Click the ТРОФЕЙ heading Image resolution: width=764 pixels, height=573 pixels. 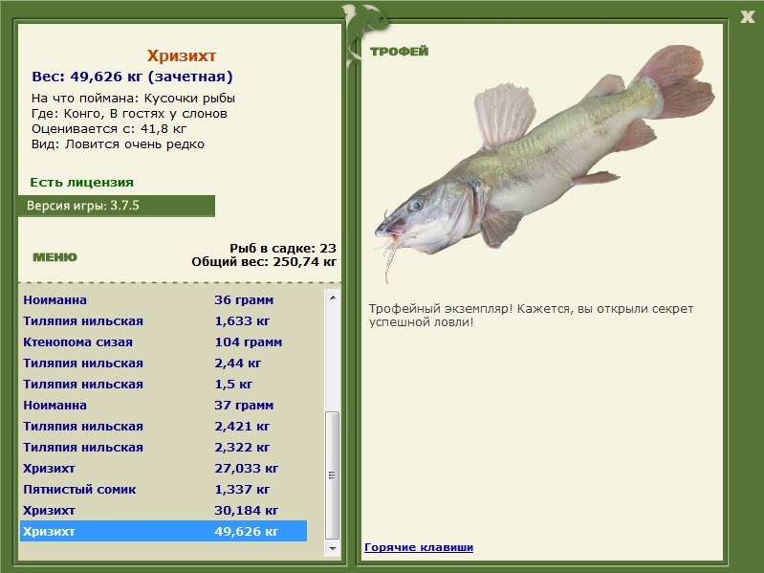pyautogui.click(x=399, y=51)
